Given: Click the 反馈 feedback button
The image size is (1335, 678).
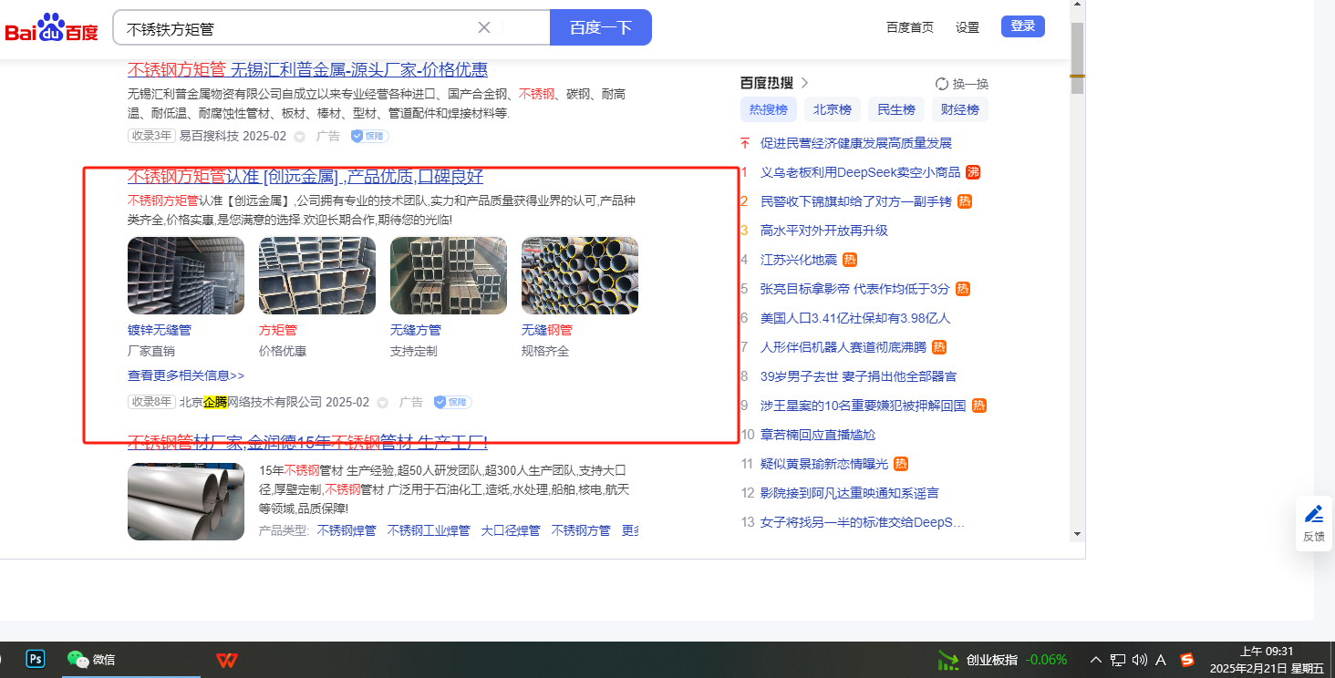Looking at the screenshot, I should coord(1314,524).
